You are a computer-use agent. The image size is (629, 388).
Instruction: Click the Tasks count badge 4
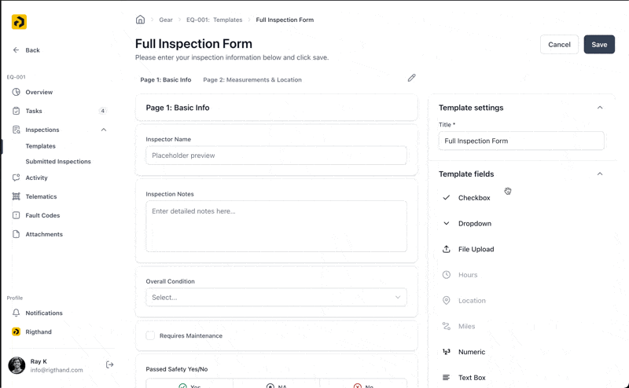[x=103, y=111]
